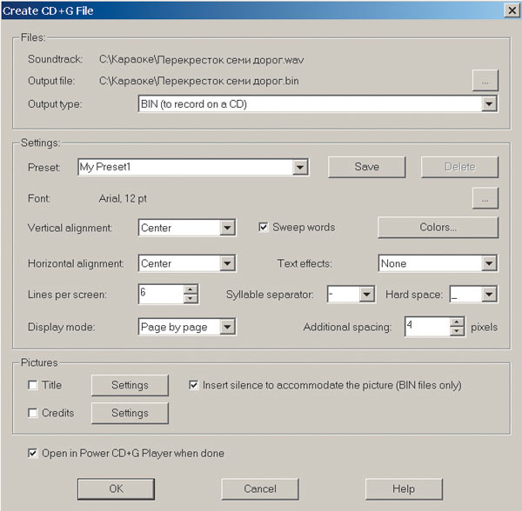Click the browse button for Output file

(x=485, y=81)
